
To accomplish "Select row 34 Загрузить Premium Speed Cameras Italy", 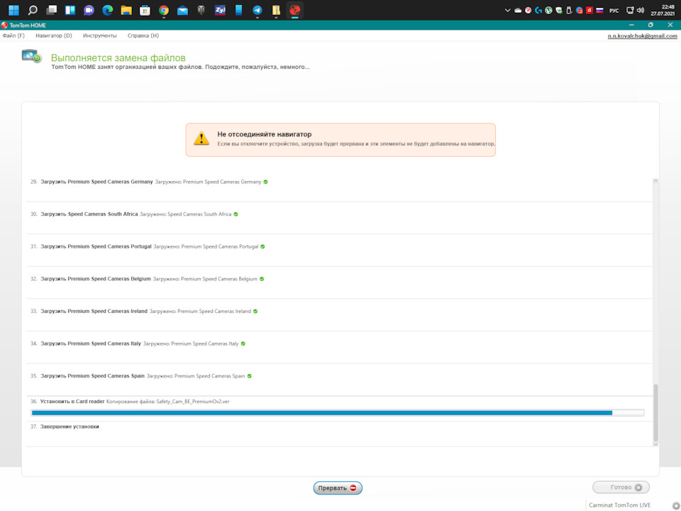I will click(x=339, y=348).
